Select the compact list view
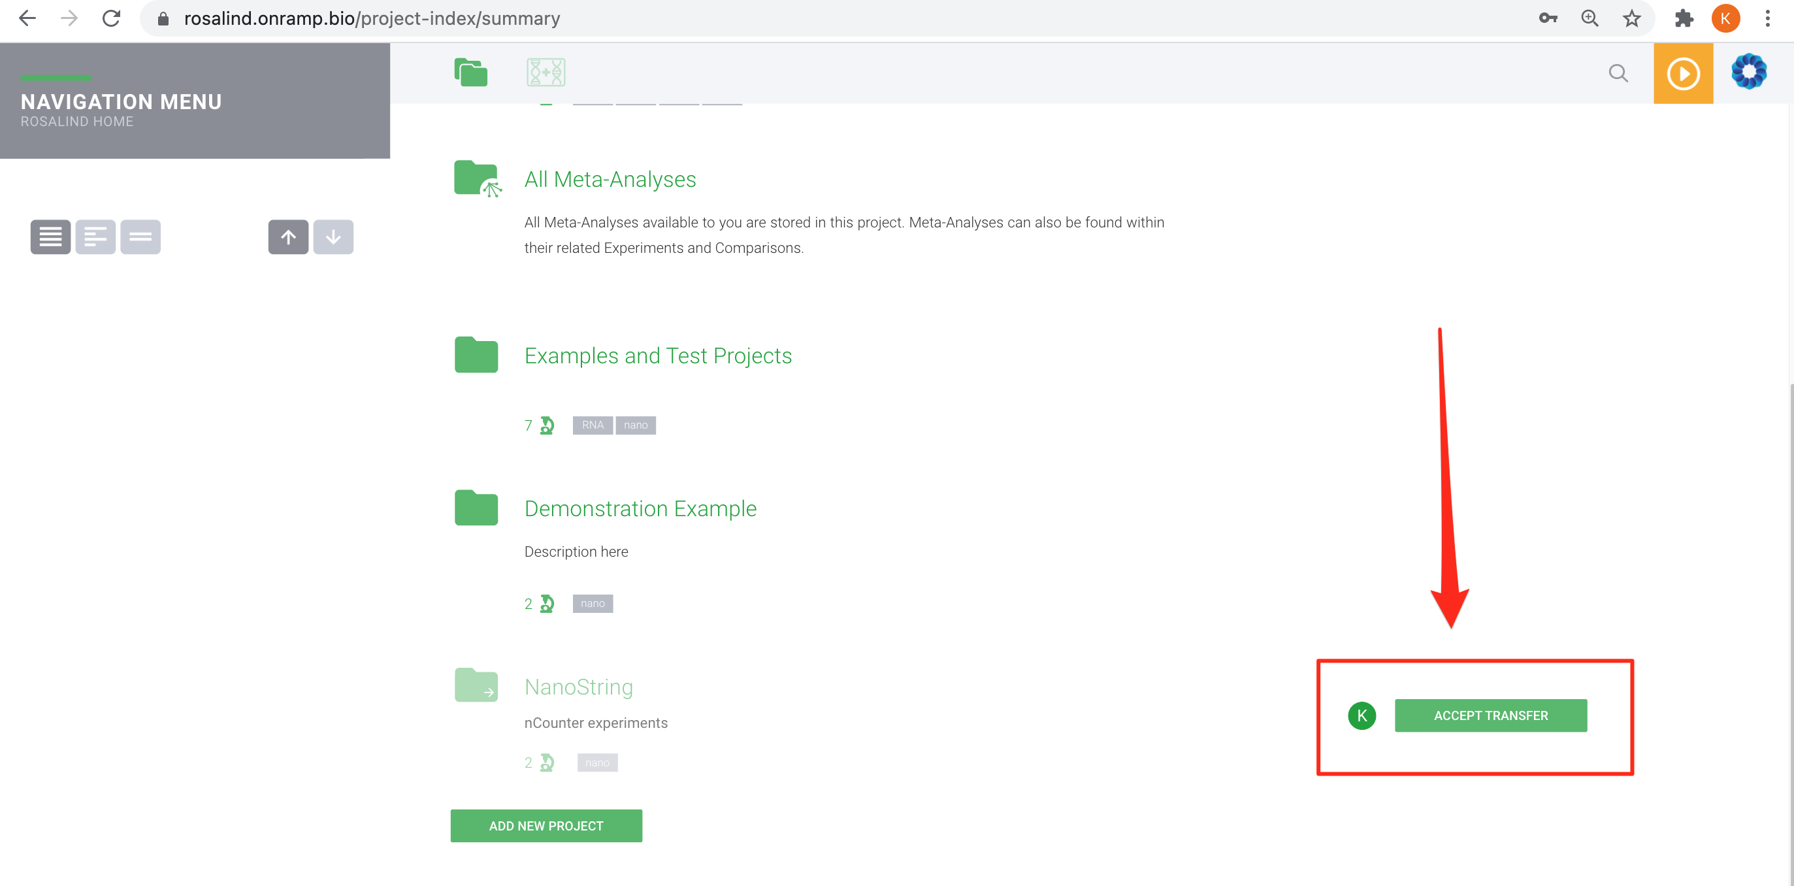 coord(140,238)
